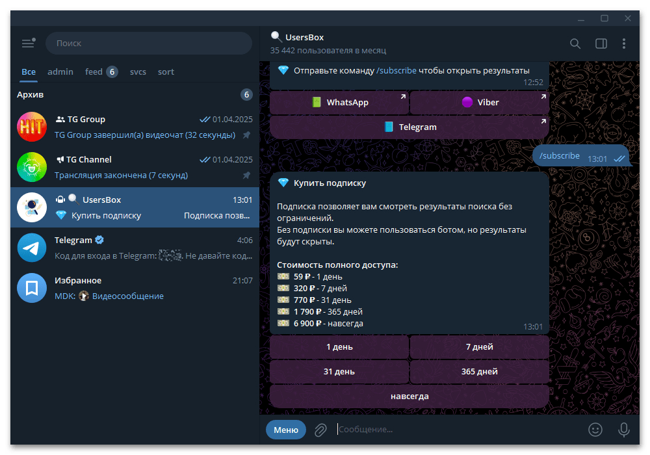Click the Telegram verified badge icon

click(x=99, y=240)
